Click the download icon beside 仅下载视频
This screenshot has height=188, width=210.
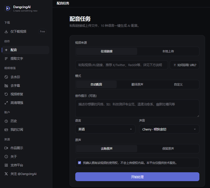pyautogui.click(x=6, y=31)
